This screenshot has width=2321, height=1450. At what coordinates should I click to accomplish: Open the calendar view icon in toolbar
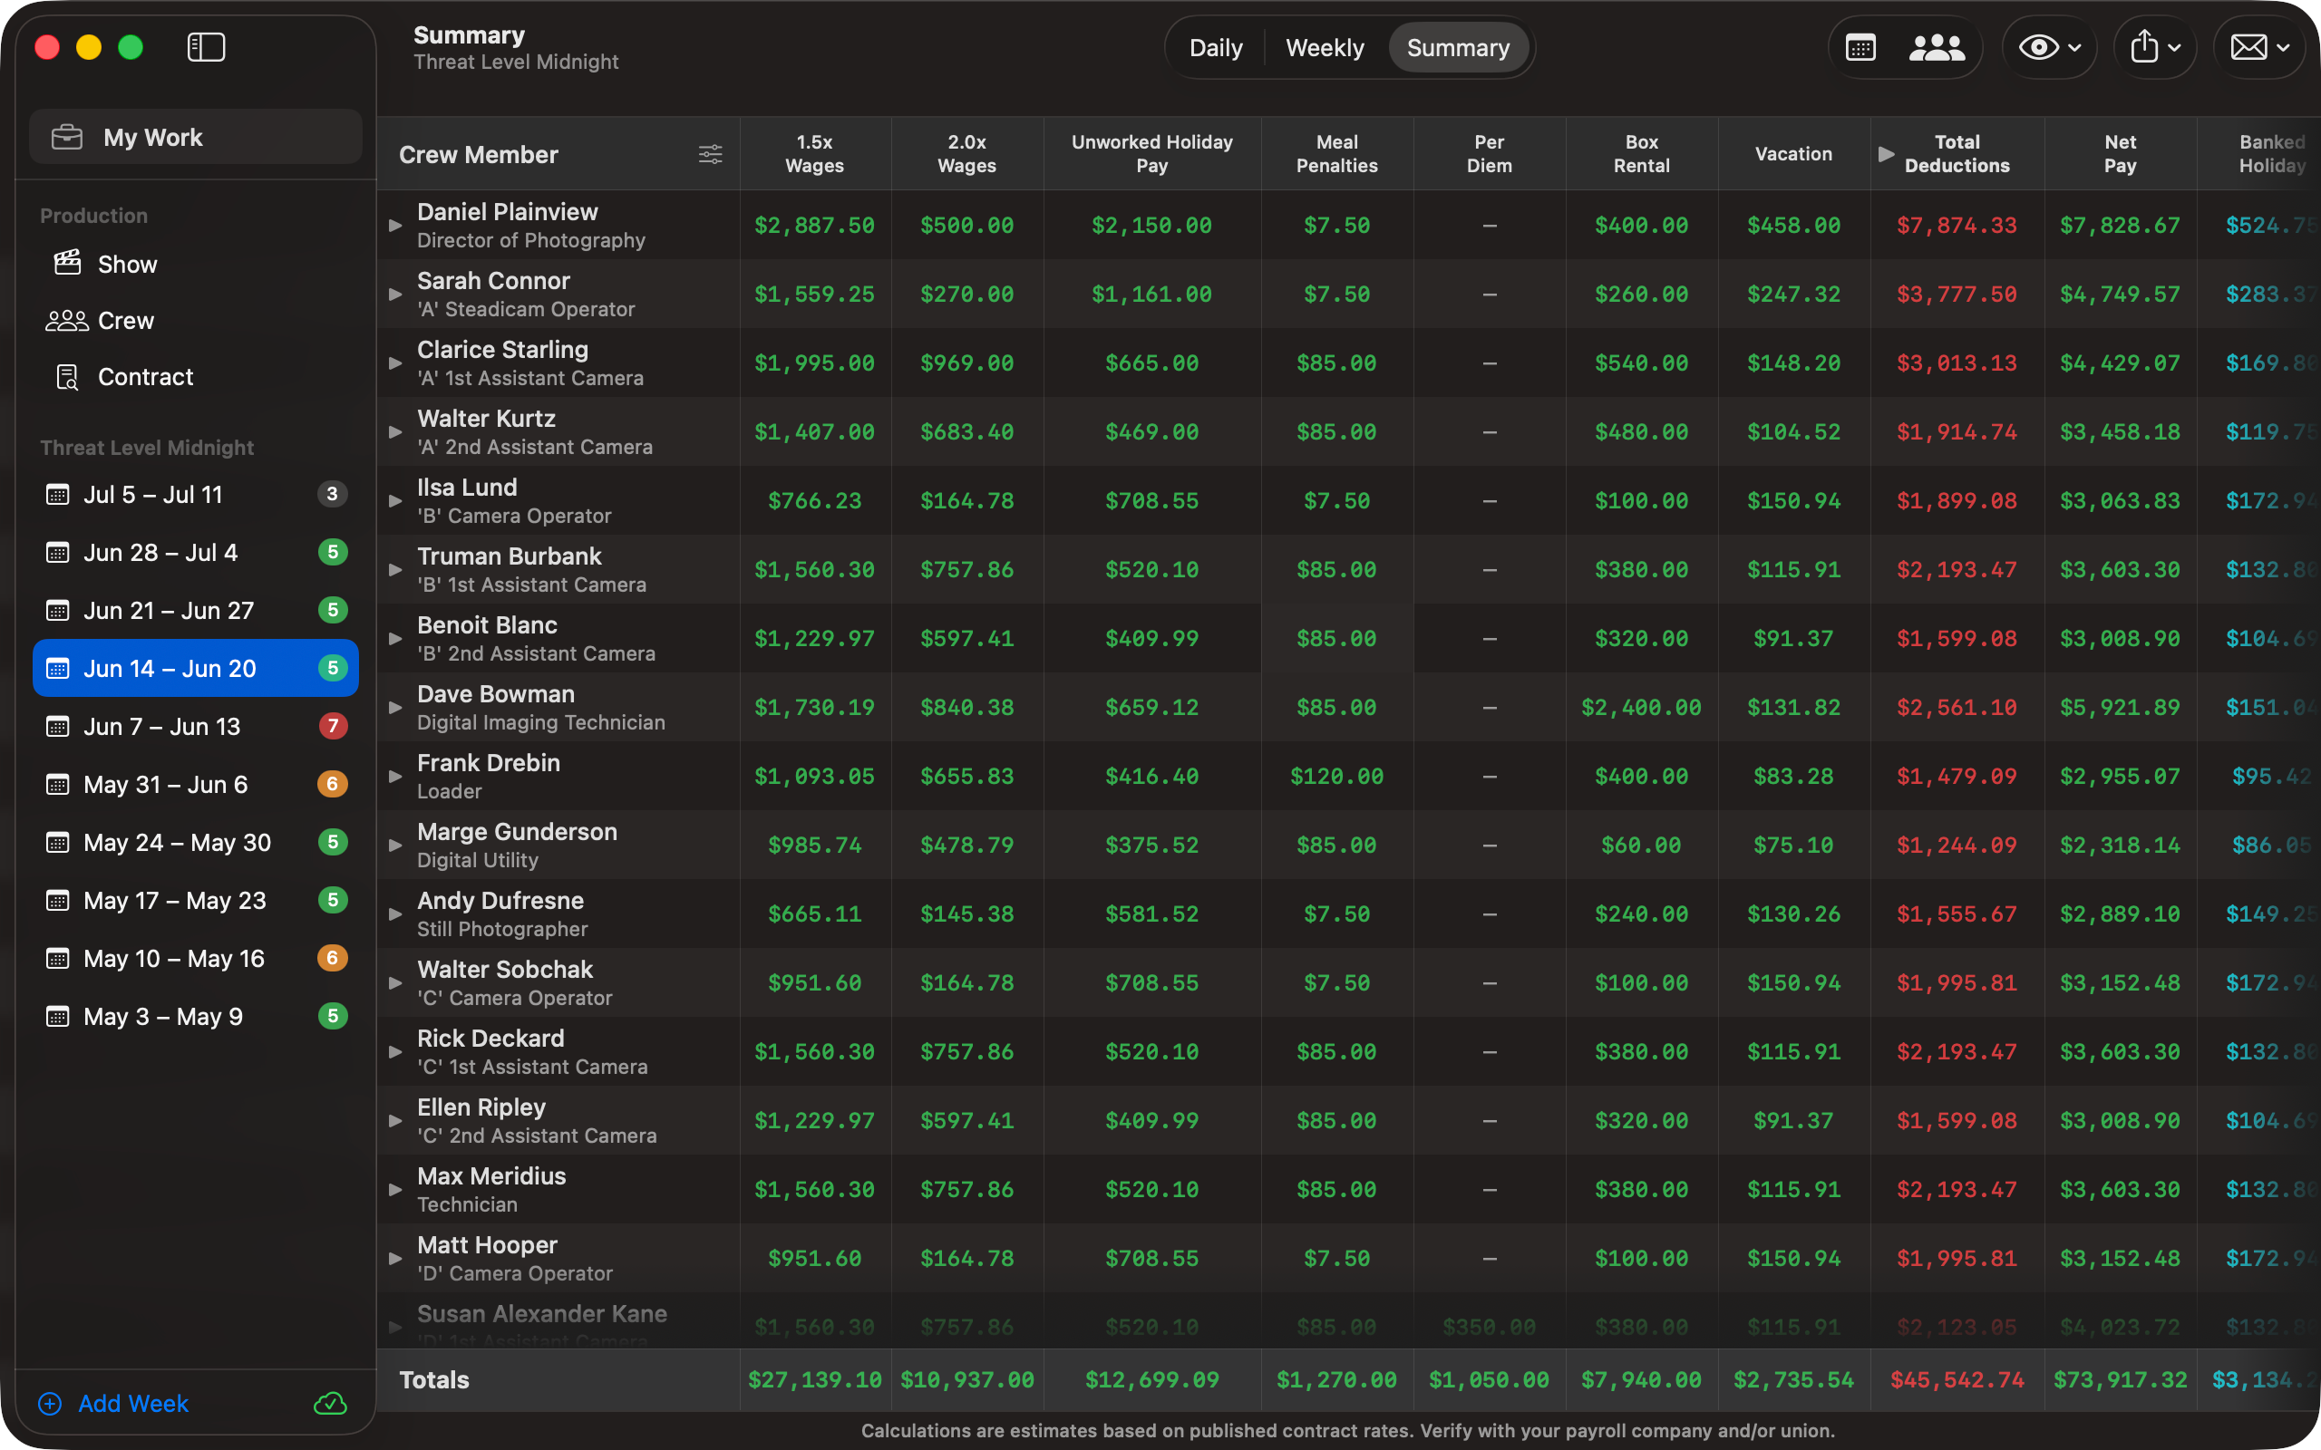tap(1860, 47)
